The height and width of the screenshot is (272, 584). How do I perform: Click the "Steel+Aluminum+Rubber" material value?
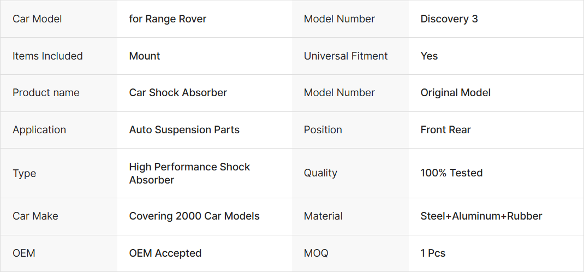click(481, 216)
